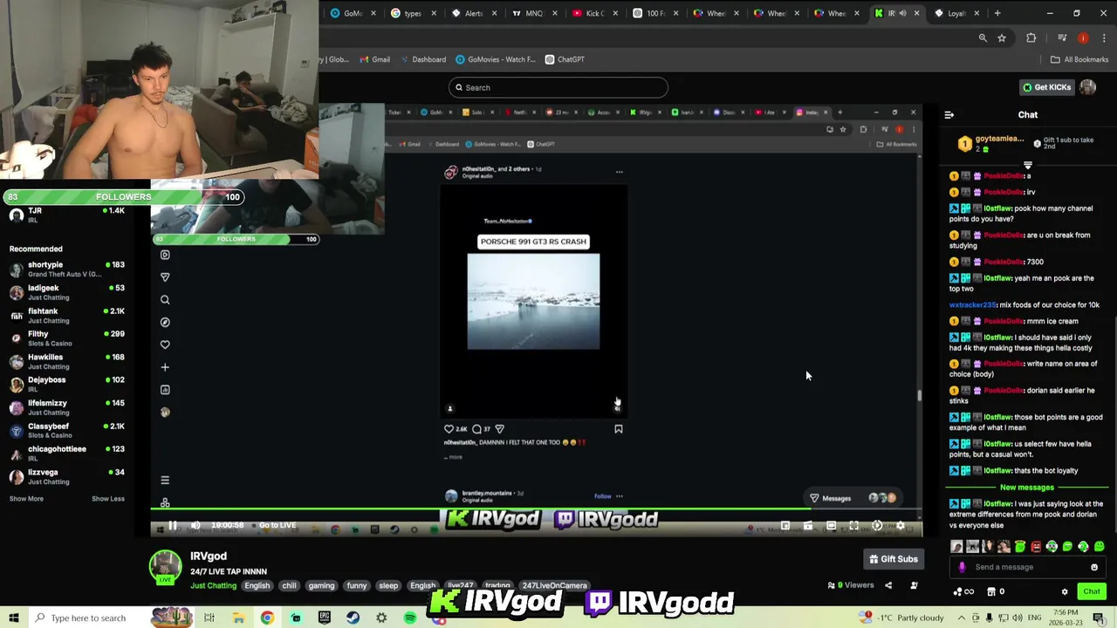Screen dimensions: 1117x628
Task: Follow brantley.mountains on Instagram
Action: click(x=602, y=496)
